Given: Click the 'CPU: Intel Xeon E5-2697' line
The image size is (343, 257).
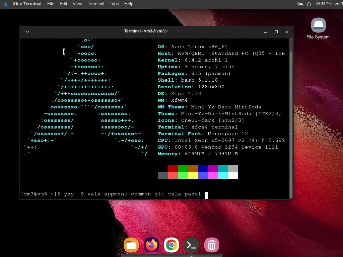Looking at the screenshot, I should point(221,141).
